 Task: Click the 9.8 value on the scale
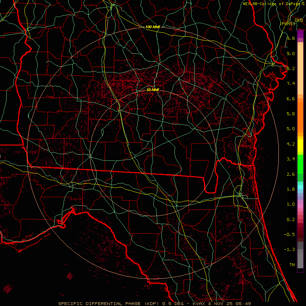pos(290,38)
